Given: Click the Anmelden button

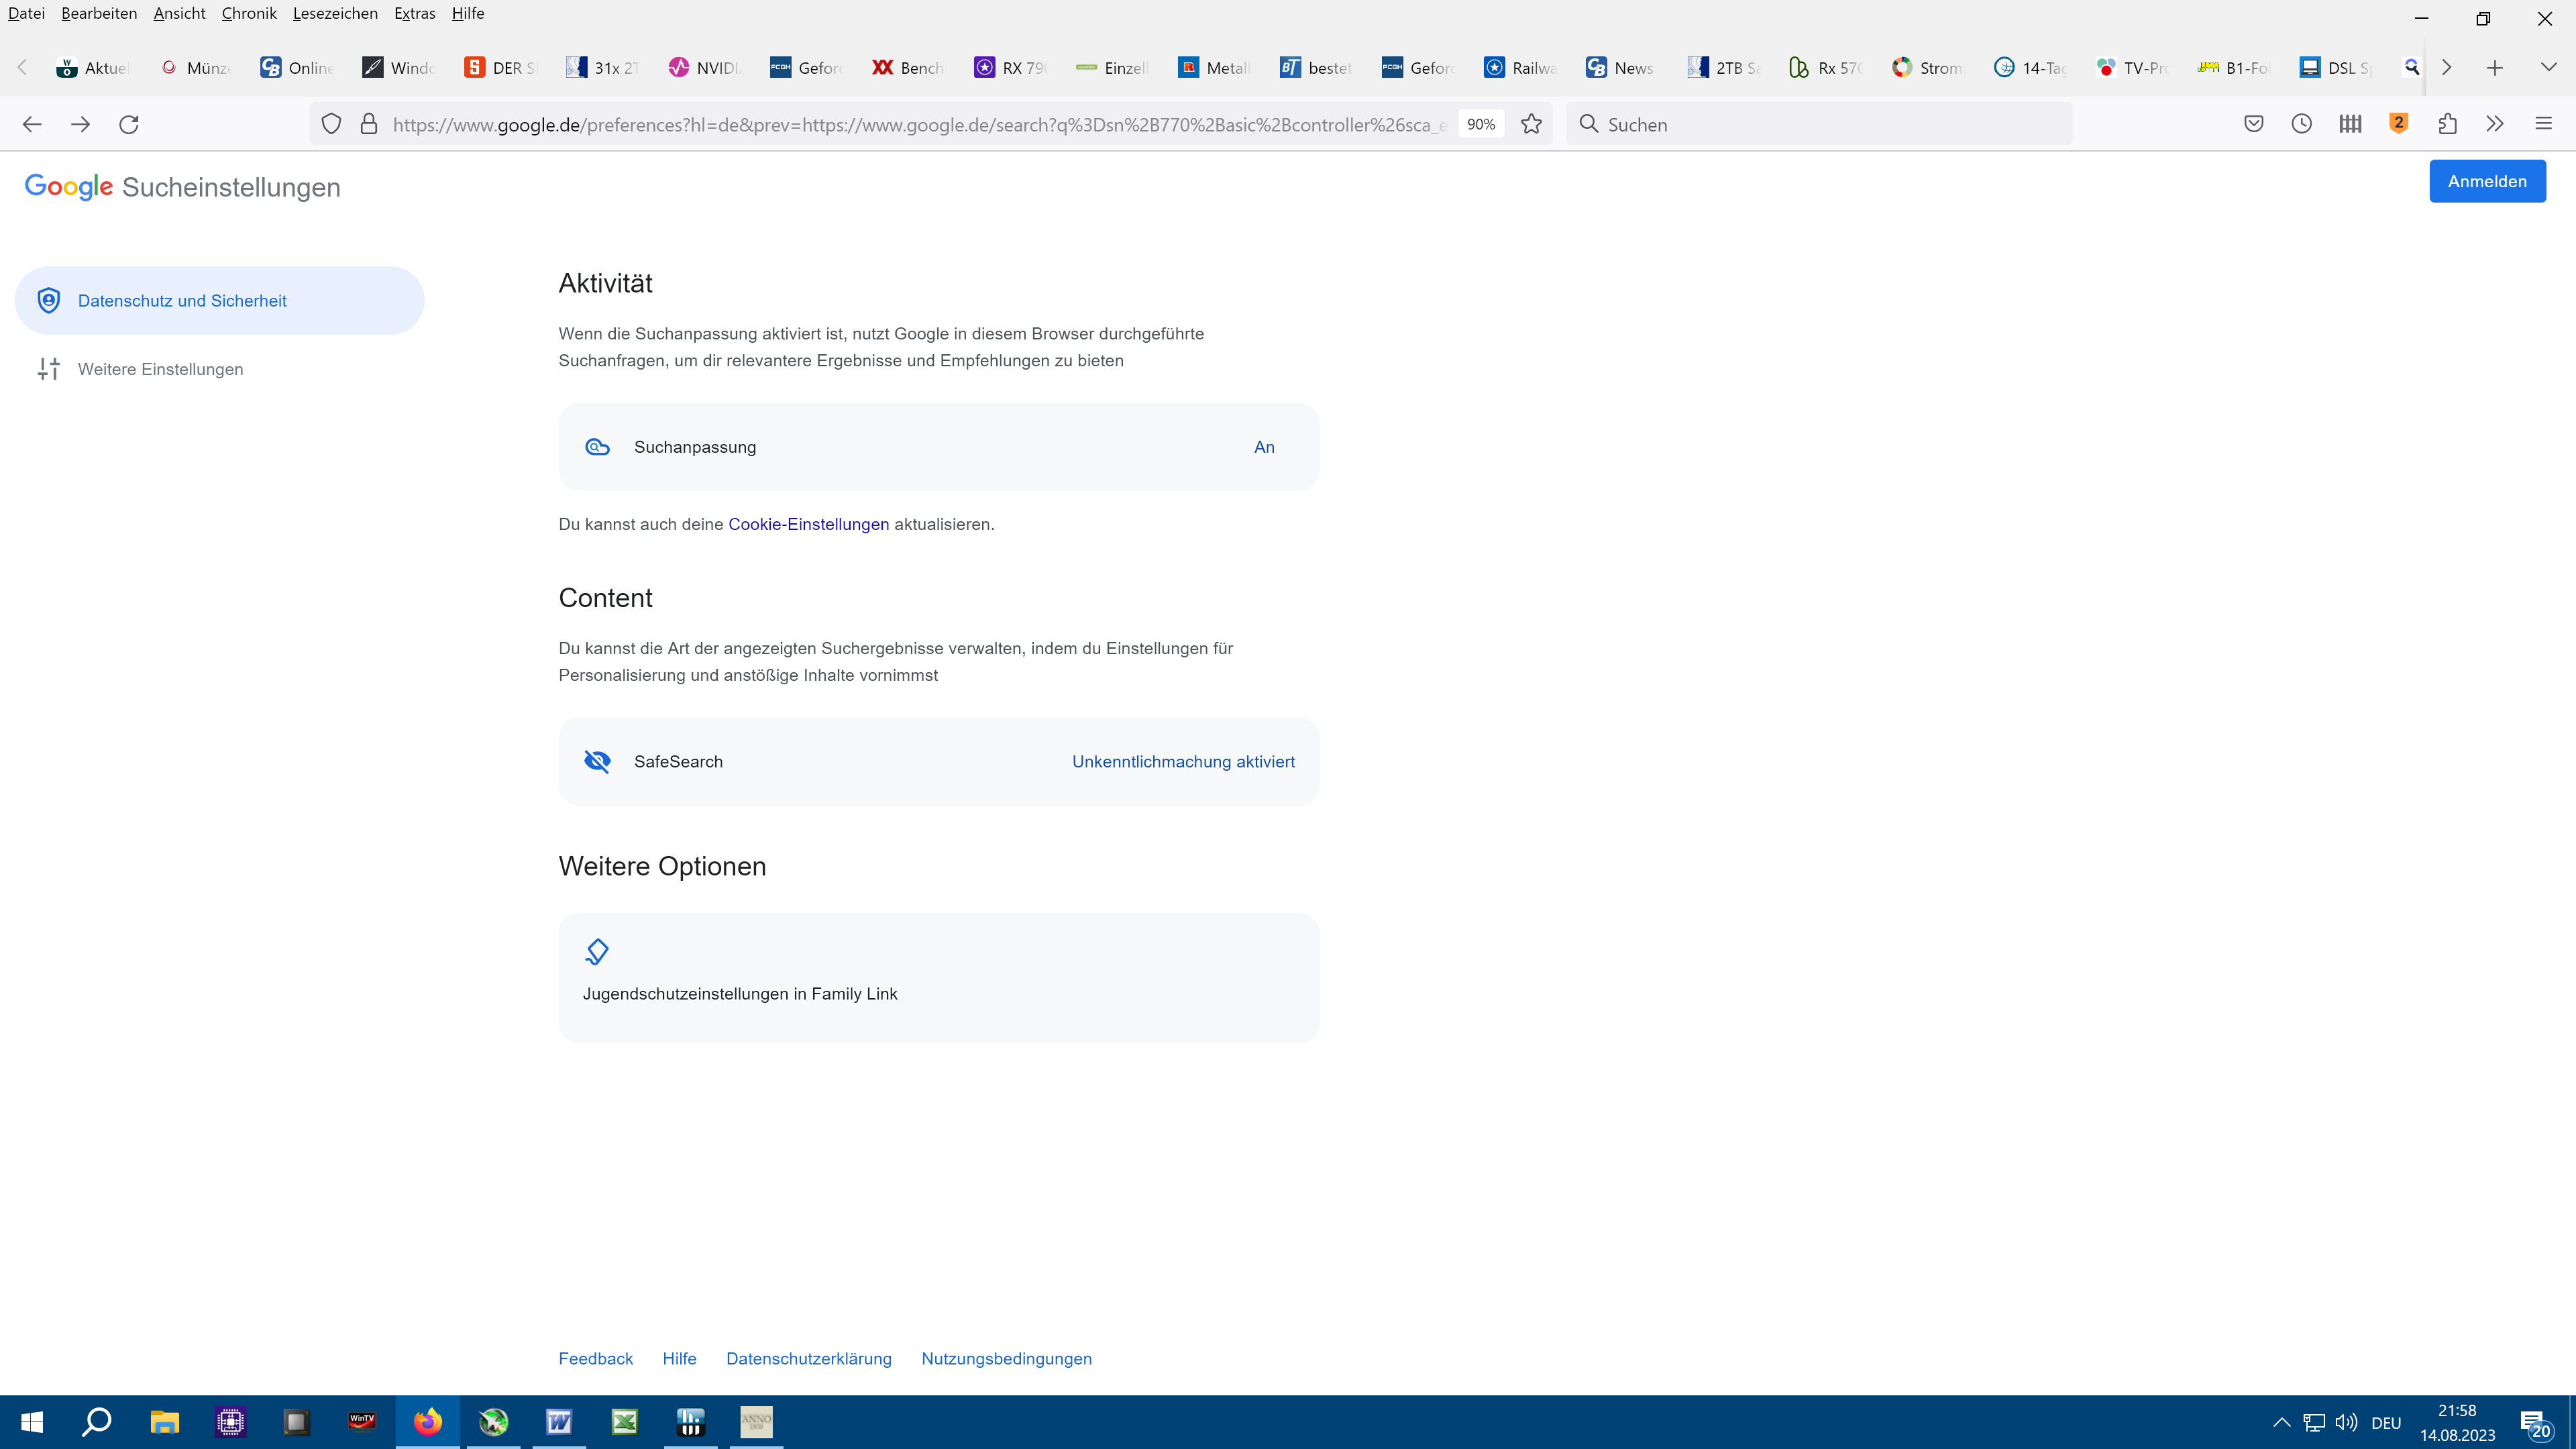Looking at the screenshot, I should tap(2486, 181).
